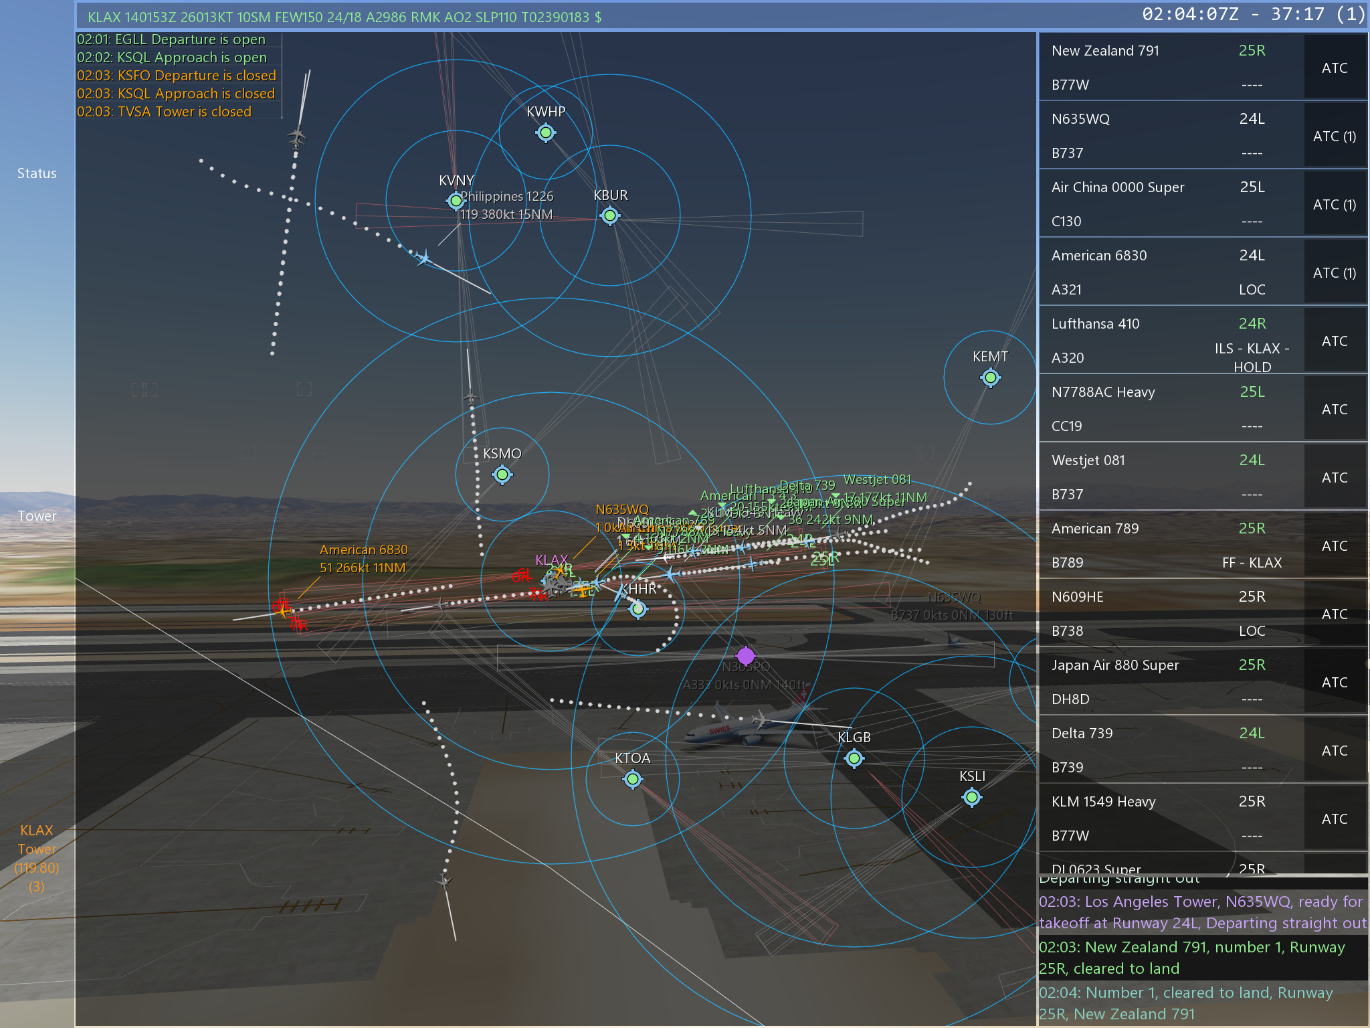Open the Tower menu on left sidebar
This screenshot has width=1370, height=1028.
pyautogui.click(x=37, y=516)
